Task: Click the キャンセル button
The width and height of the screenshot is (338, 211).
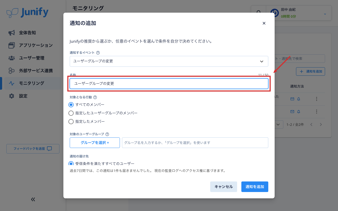Action: point(224,187)
